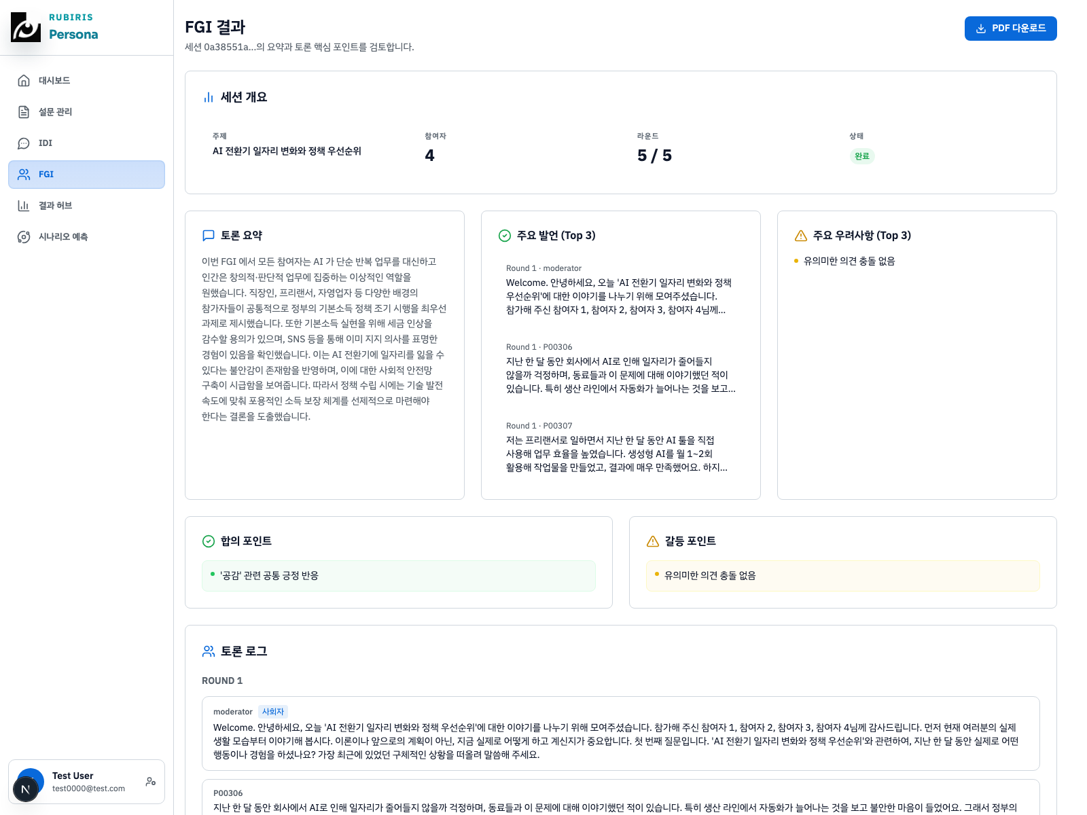Click the 완료 status badge
1087x815 pixels.
pos(862,156)
